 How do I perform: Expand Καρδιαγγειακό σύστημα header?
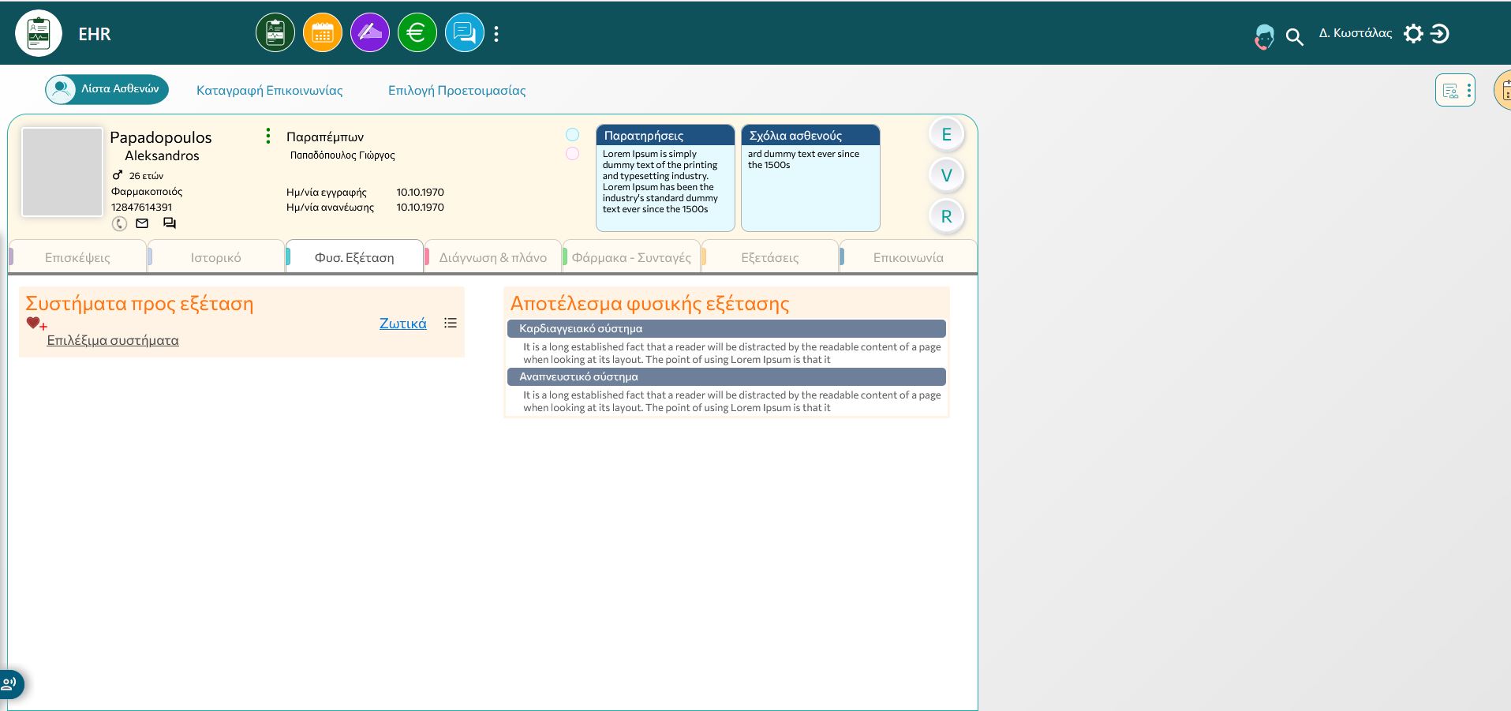pos(727,328)
